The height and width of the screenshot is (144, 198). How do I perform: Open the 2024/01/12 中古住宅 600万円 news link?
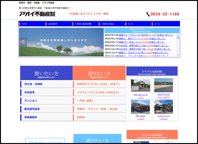pos(144,46)
